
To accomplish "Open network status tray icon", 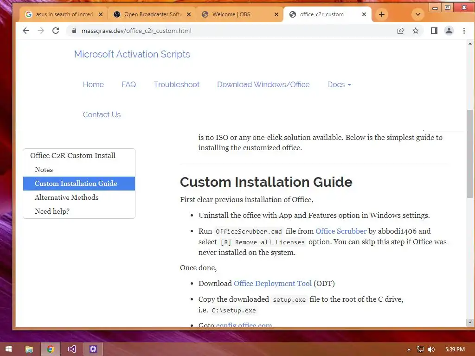I will 420,350.
